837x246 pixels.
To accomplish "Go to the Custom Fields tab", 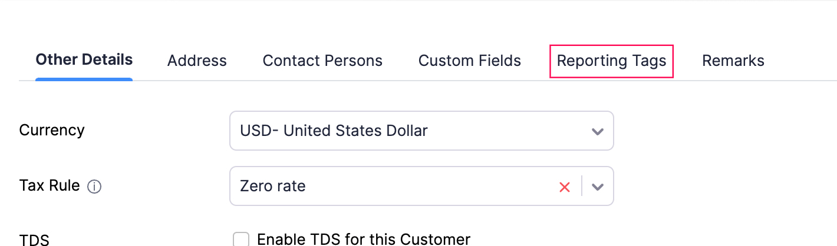I will (470, 61).
